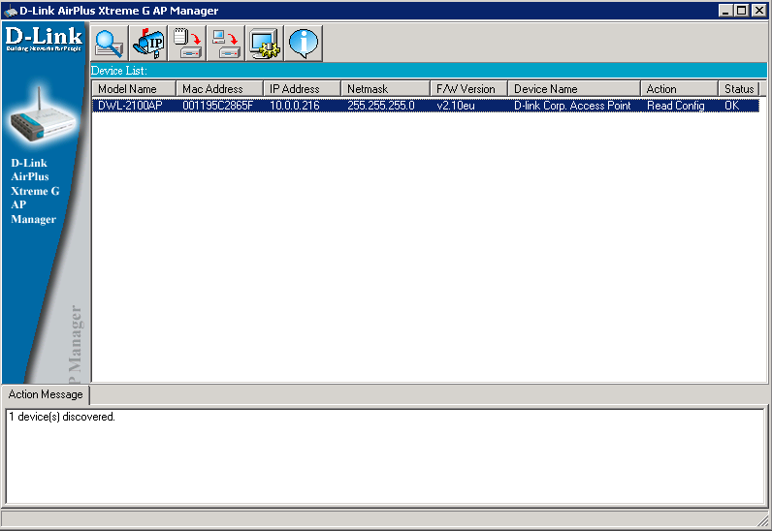The image size is (772, 531).
Task: Click the OK status cell
Action: 731,106
